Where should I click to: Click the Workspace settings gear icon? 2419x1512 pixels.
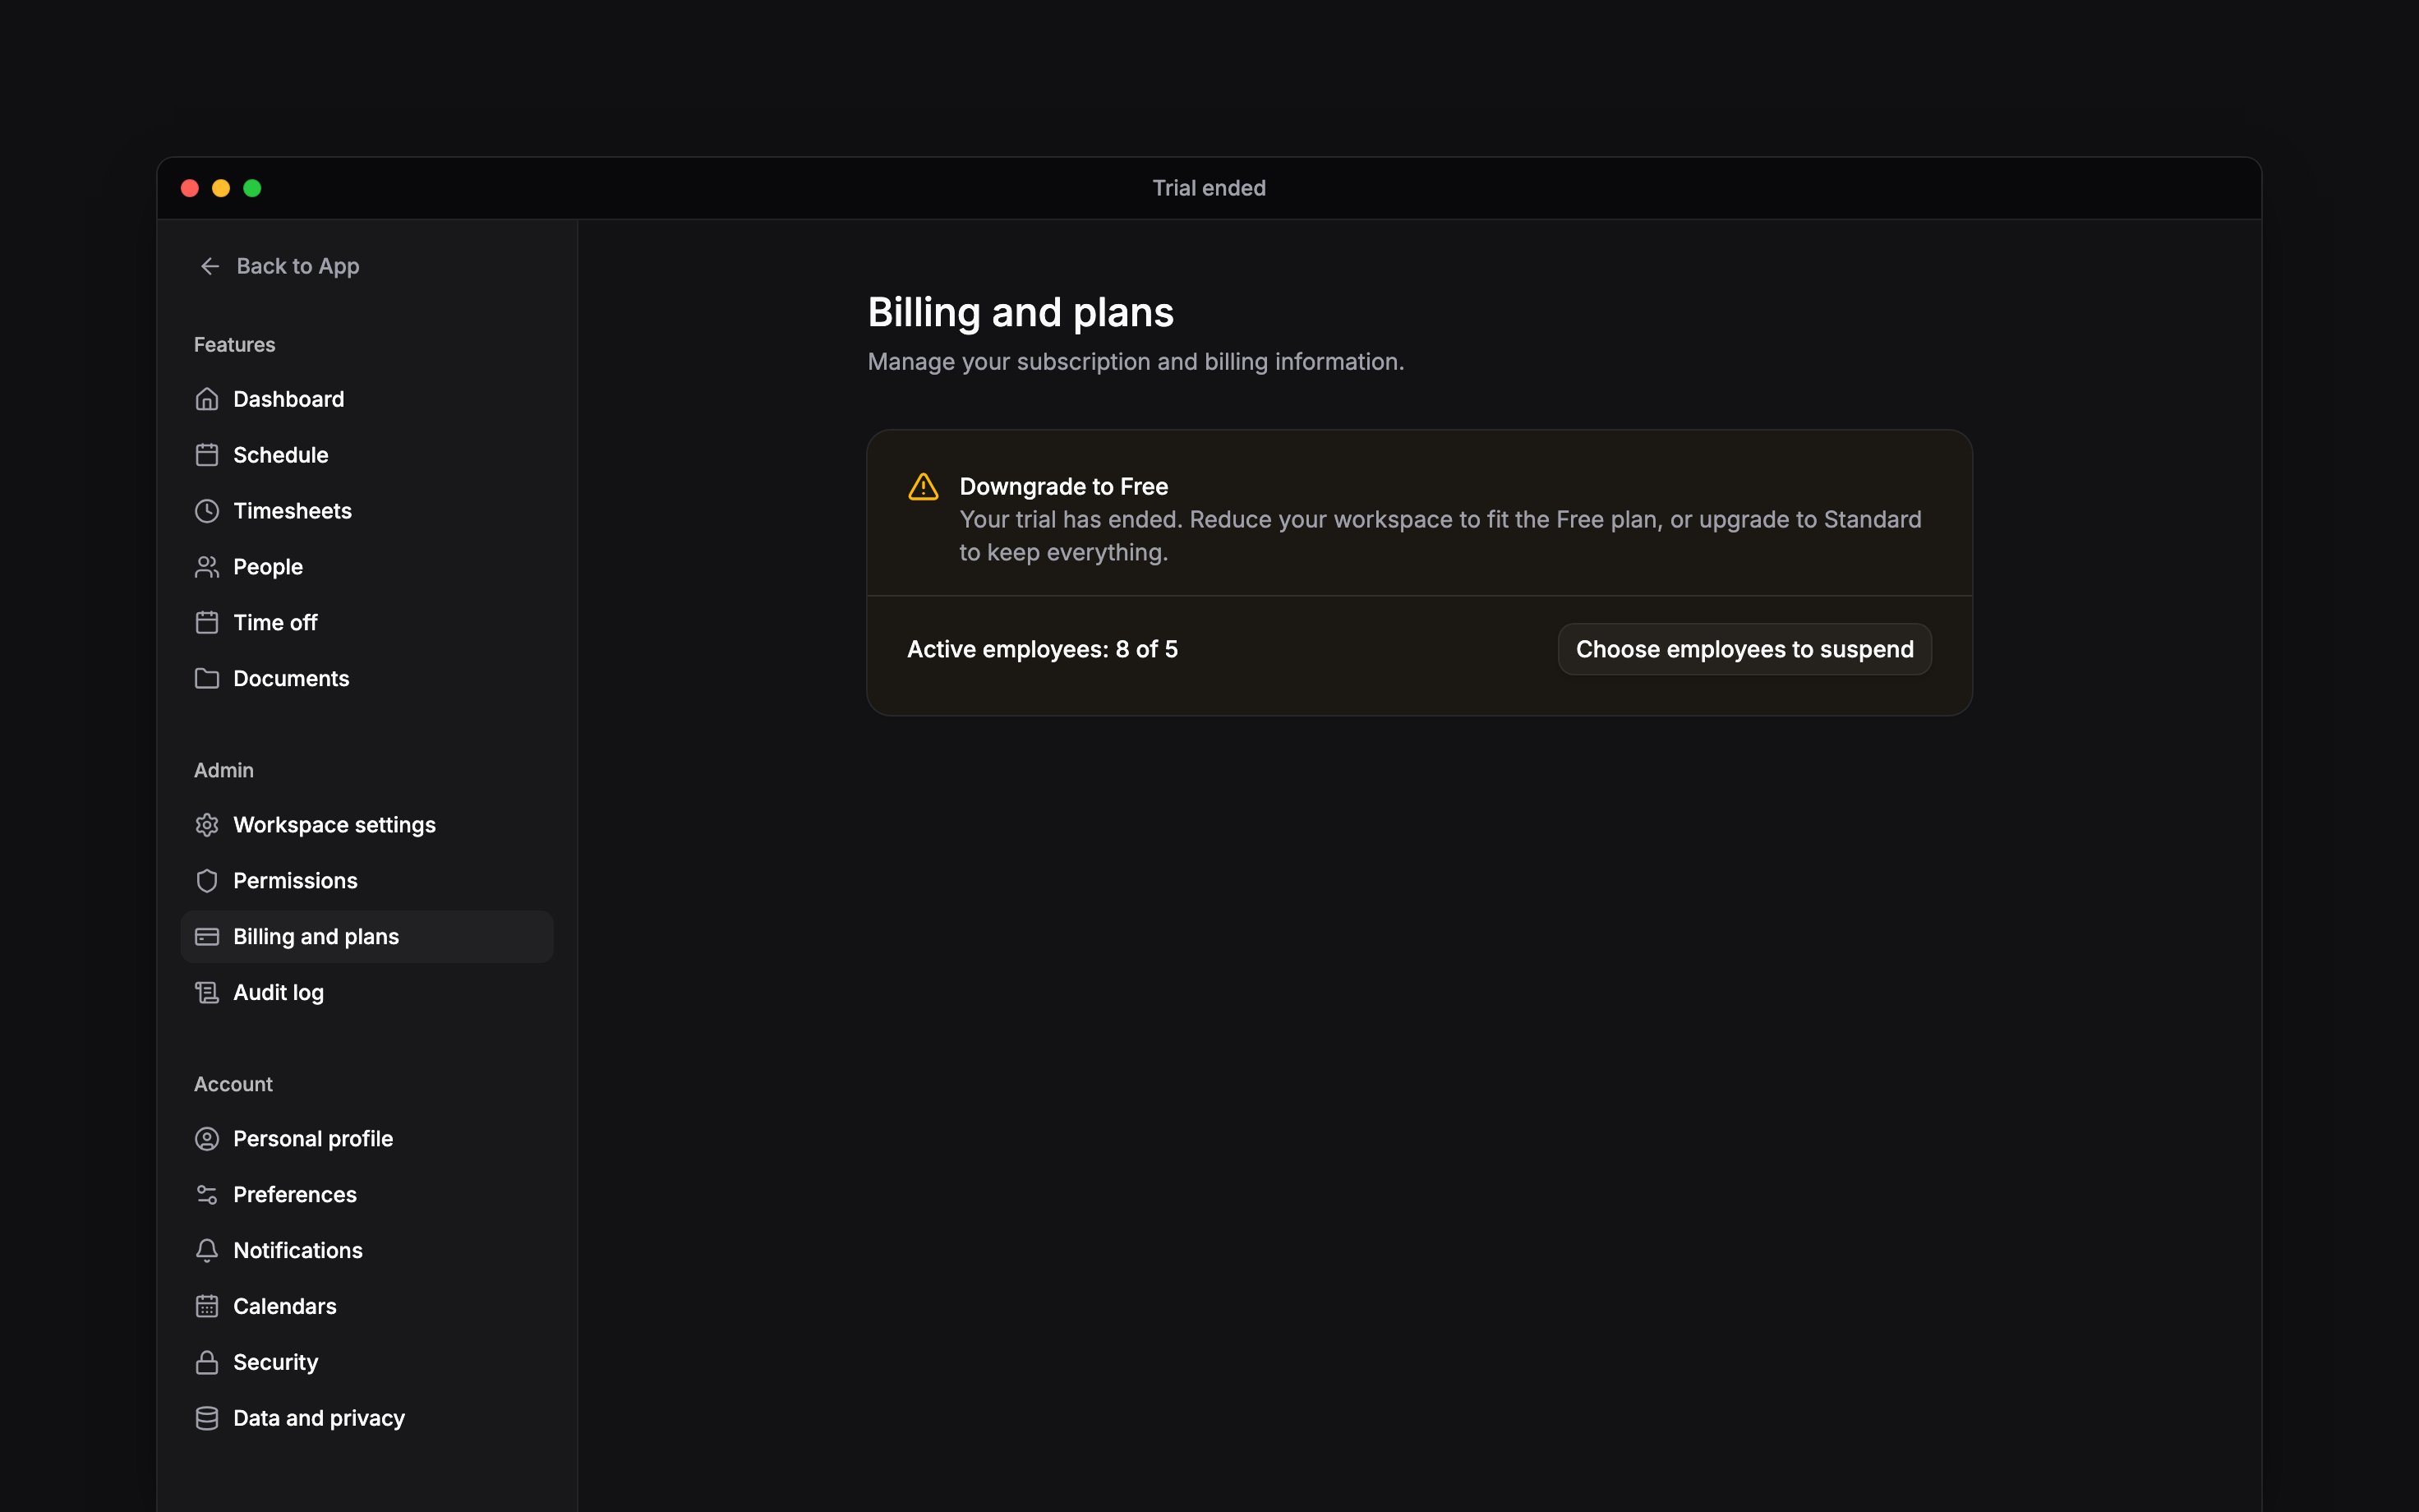[207, 825]
